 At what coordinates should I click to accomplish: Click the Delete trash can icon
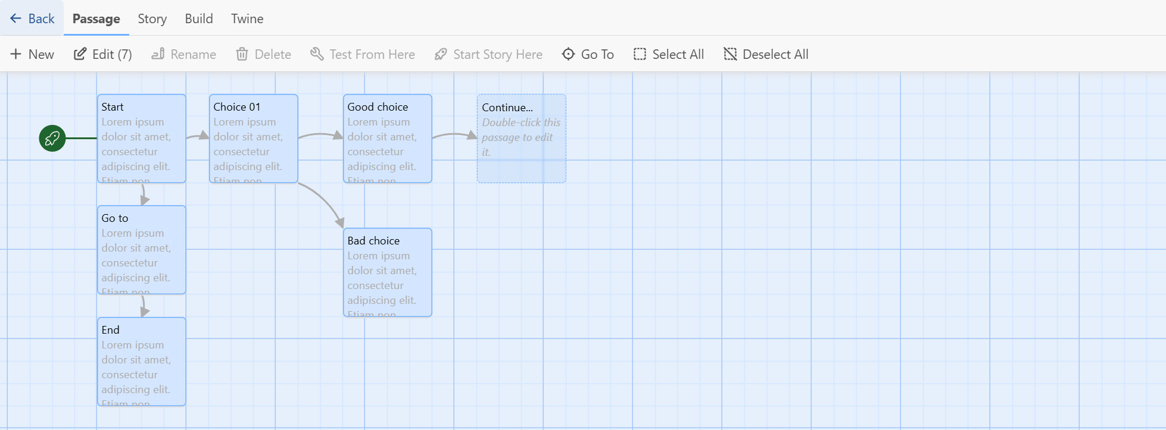click(242, 54)
